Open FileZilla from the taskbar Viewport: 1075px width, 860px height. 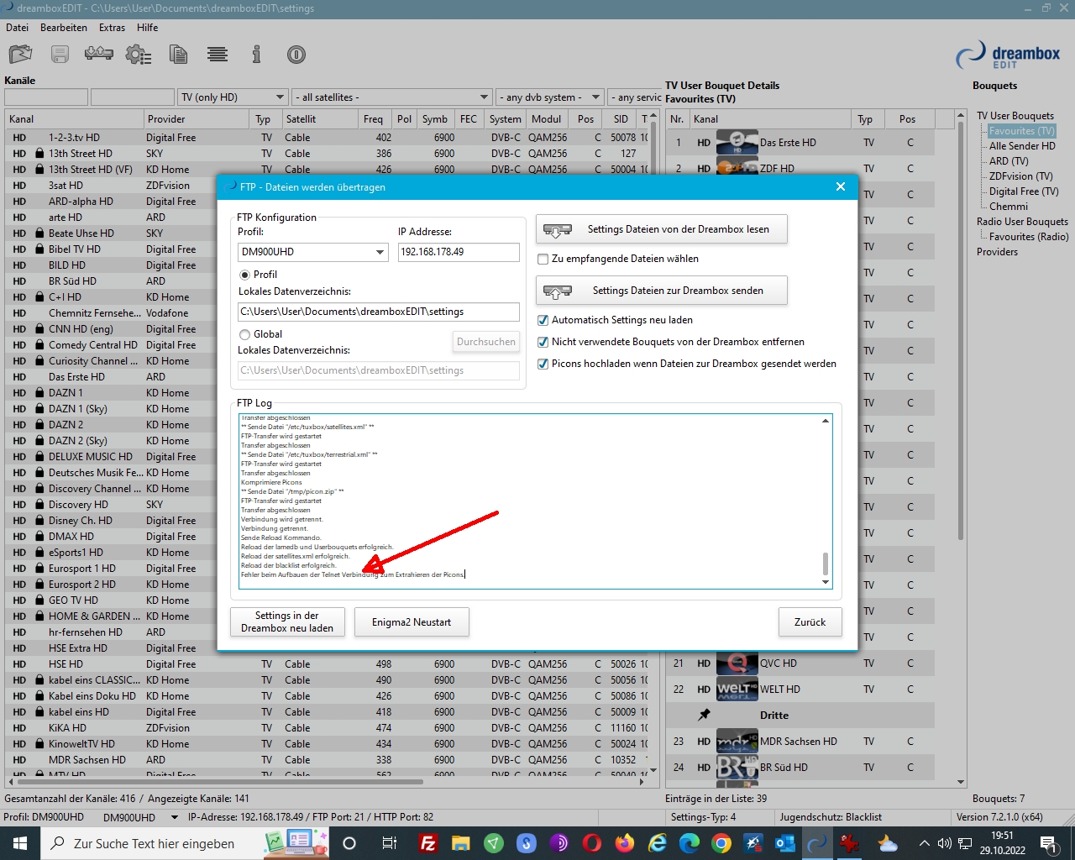pos(428,843)
